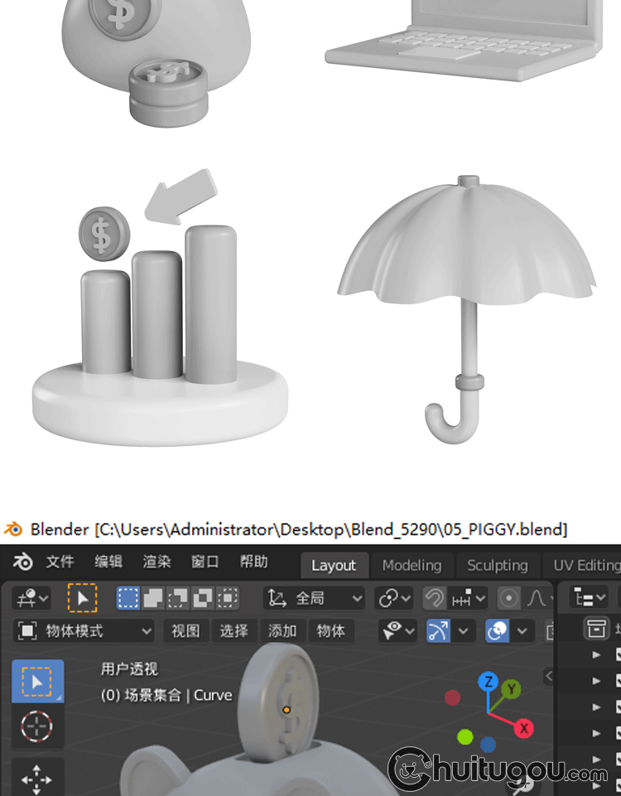Open the 3D viewport editor type dropdown
The width and height of the screenshot is (621, 796).
(31, 598)
